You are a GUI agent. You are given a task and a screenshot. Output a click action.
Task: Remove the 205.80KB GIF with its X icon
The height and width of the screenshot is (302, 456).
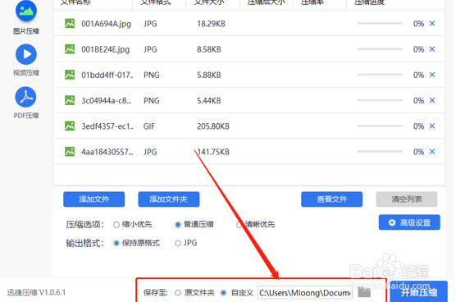pos(432,126)
